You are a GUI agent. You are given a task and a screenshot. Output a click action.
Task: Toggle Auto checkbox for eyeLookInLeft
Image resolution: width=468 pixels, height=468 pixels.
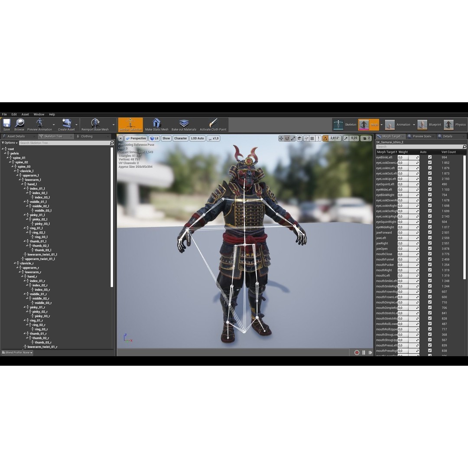[x=430, y=168]
